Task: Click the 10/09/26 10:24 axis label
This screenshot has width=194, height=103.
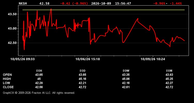Action: pos(153,59)
